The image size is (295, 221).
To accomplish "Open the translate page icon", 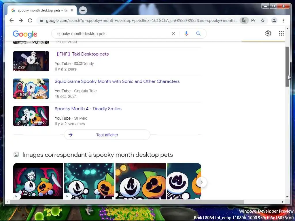I will click(x=244, y=20).
